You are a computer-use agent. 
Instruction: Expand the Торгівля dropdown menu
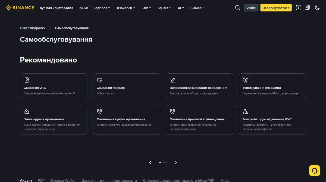102,8
